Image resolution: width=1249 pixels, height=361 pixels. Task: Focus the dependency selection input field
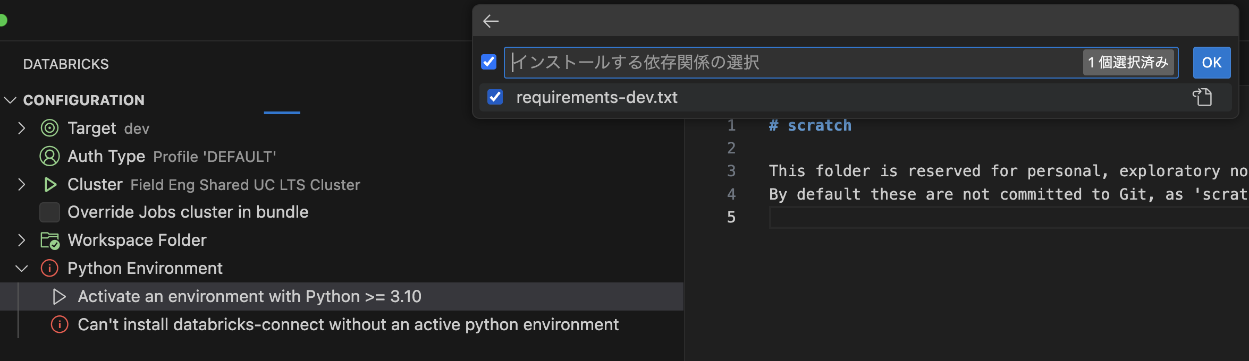point(792,63)
